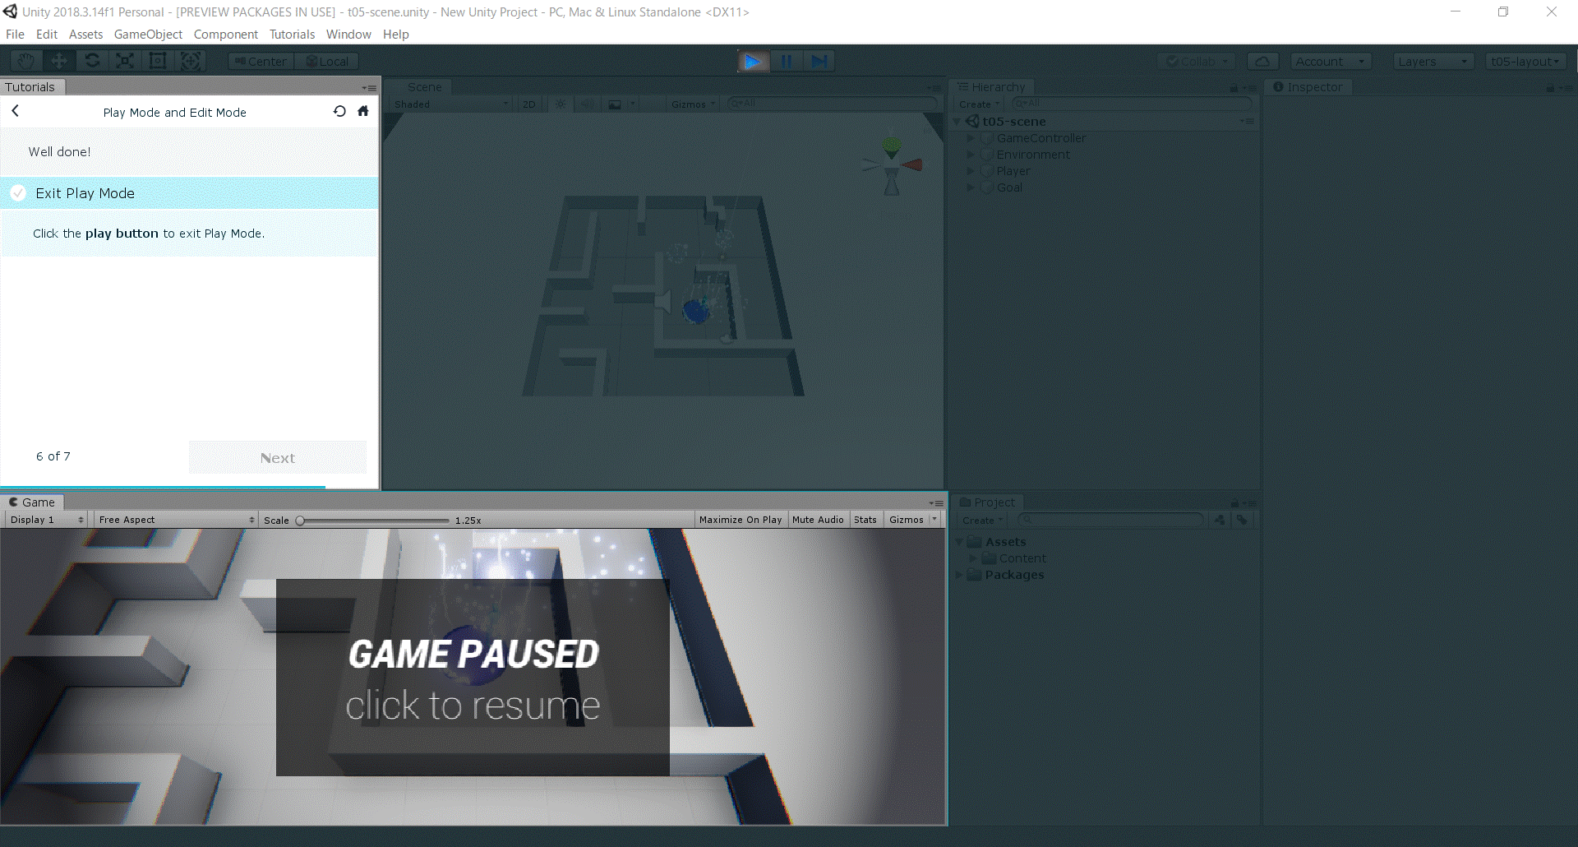Toggle pivot mode Center button
This screenshot has width=1578, height=847.
pos(261,61)
